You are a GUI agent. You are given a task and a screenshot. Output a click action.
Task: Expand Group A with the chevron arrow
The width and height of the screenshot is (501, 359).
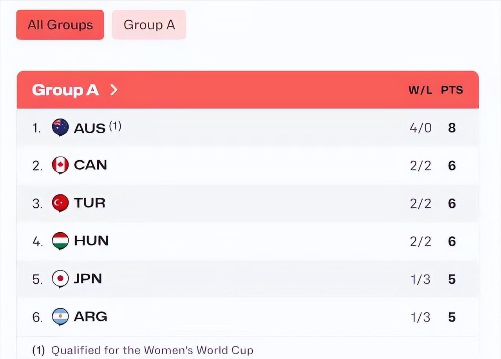tap(114, 90)
